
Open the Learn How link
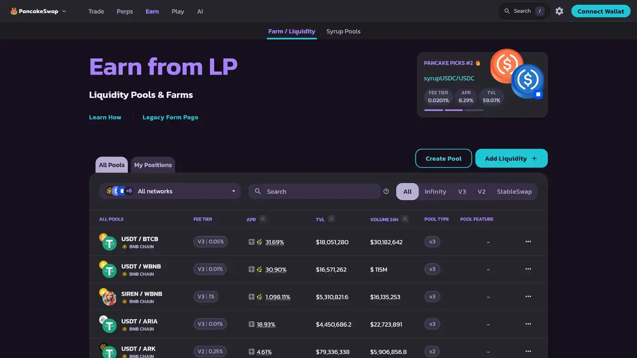click(105, 117)
